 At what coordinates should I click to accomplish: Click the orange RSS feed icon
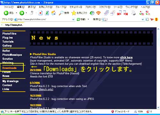[x=98, y=13]
